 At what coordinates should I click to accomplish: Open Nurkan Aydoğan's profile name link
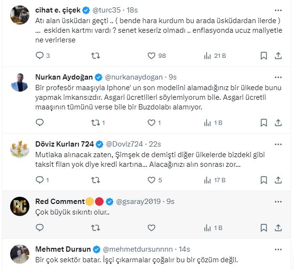[64, 77]
